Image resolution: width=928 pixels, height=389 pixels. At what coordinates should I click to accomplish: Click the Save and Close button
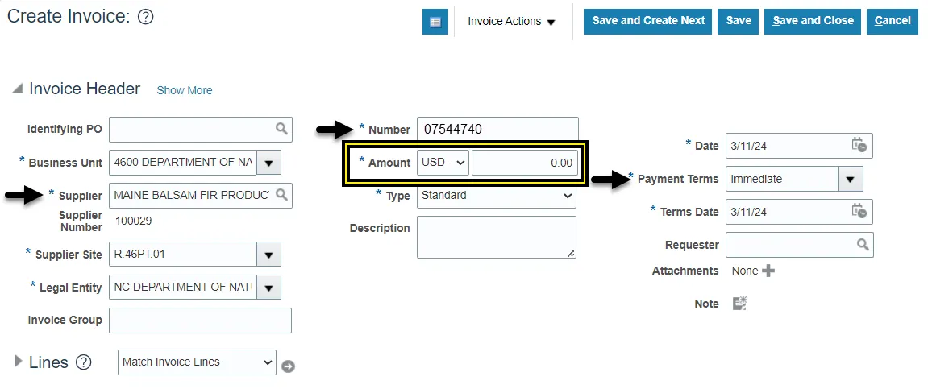(813, 21)
